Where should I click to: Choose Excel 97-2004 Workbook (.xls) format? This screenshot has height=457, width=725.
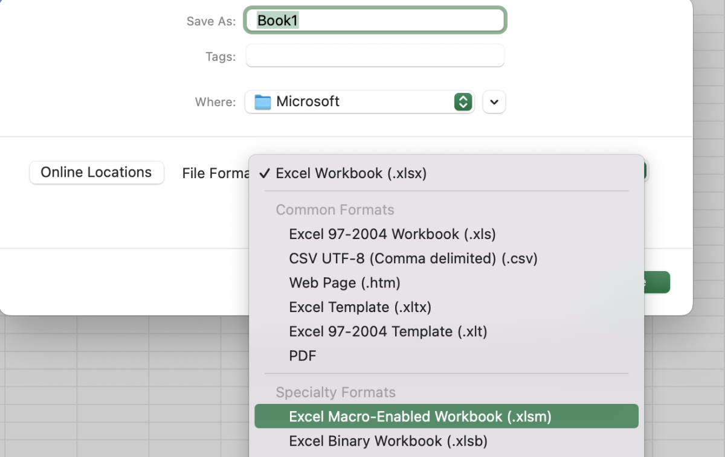(392, 234)
